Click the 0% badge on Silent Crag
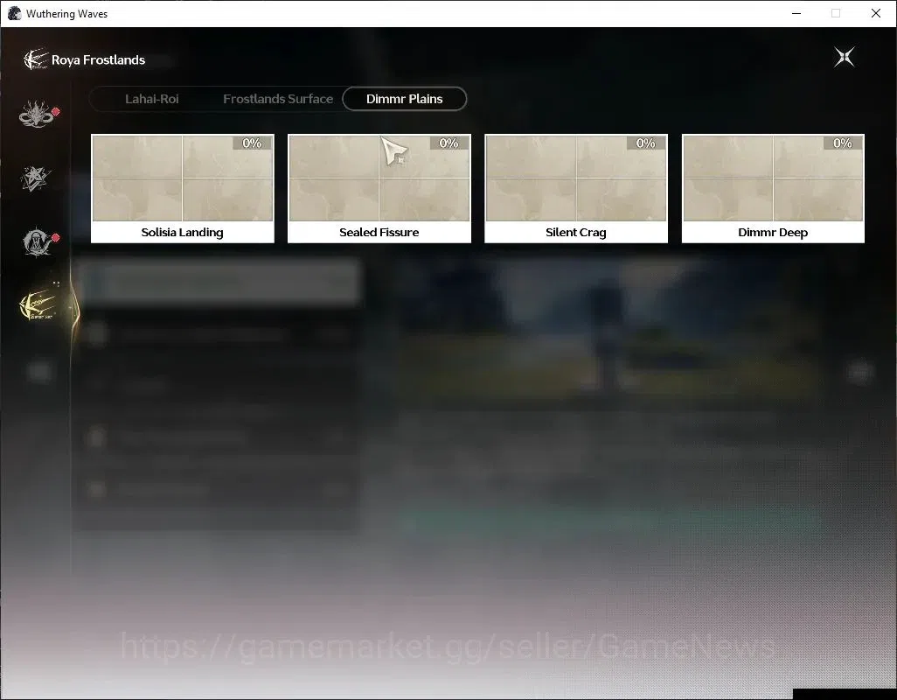 pyautogui.click(x=645, y=143)
